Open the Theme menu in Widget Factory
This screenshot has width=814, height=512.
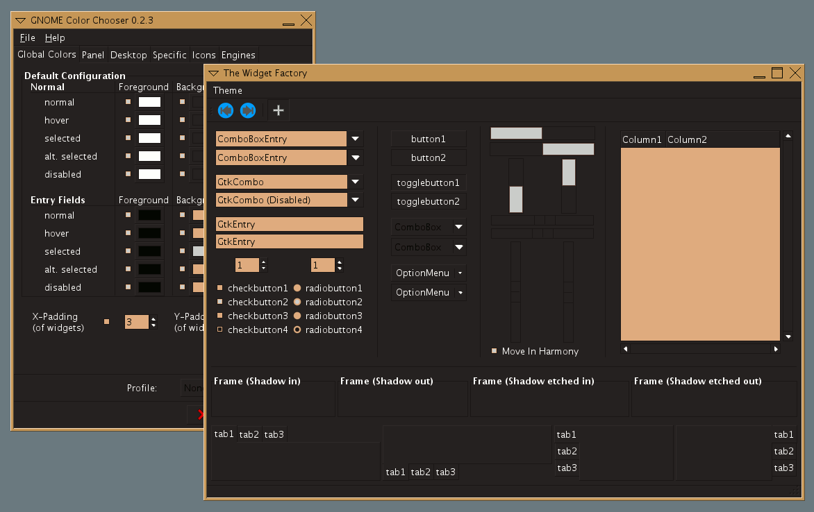227,90
